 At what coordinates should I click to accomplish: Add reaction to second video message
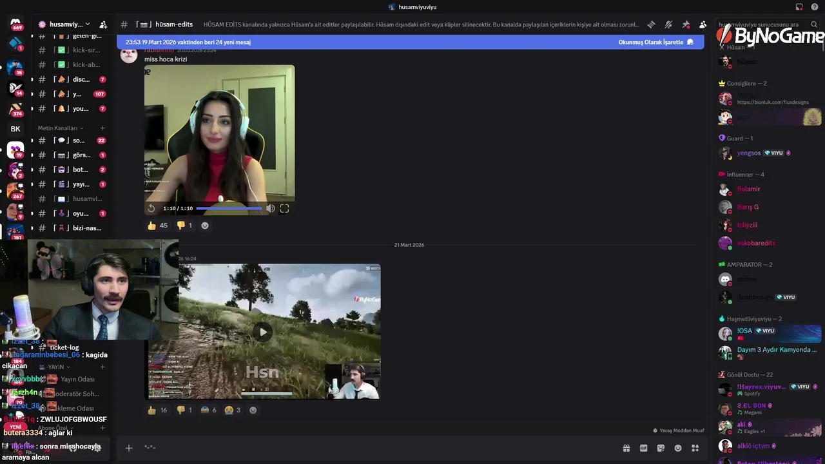point(253,410)
